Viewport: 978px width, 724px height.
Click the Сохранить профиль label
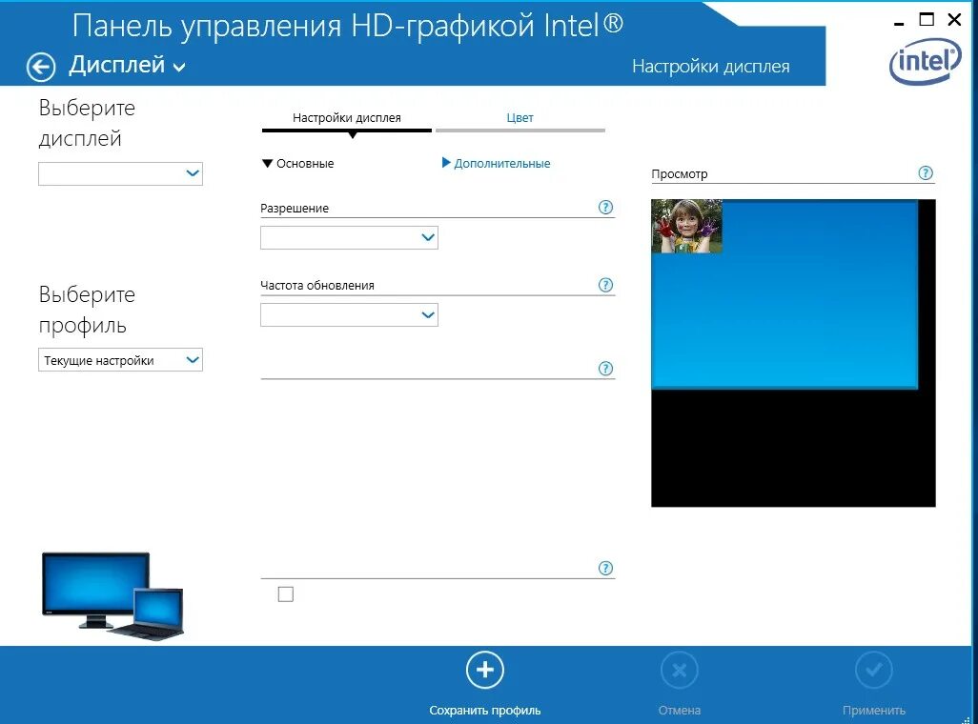[x=484, y=711]
